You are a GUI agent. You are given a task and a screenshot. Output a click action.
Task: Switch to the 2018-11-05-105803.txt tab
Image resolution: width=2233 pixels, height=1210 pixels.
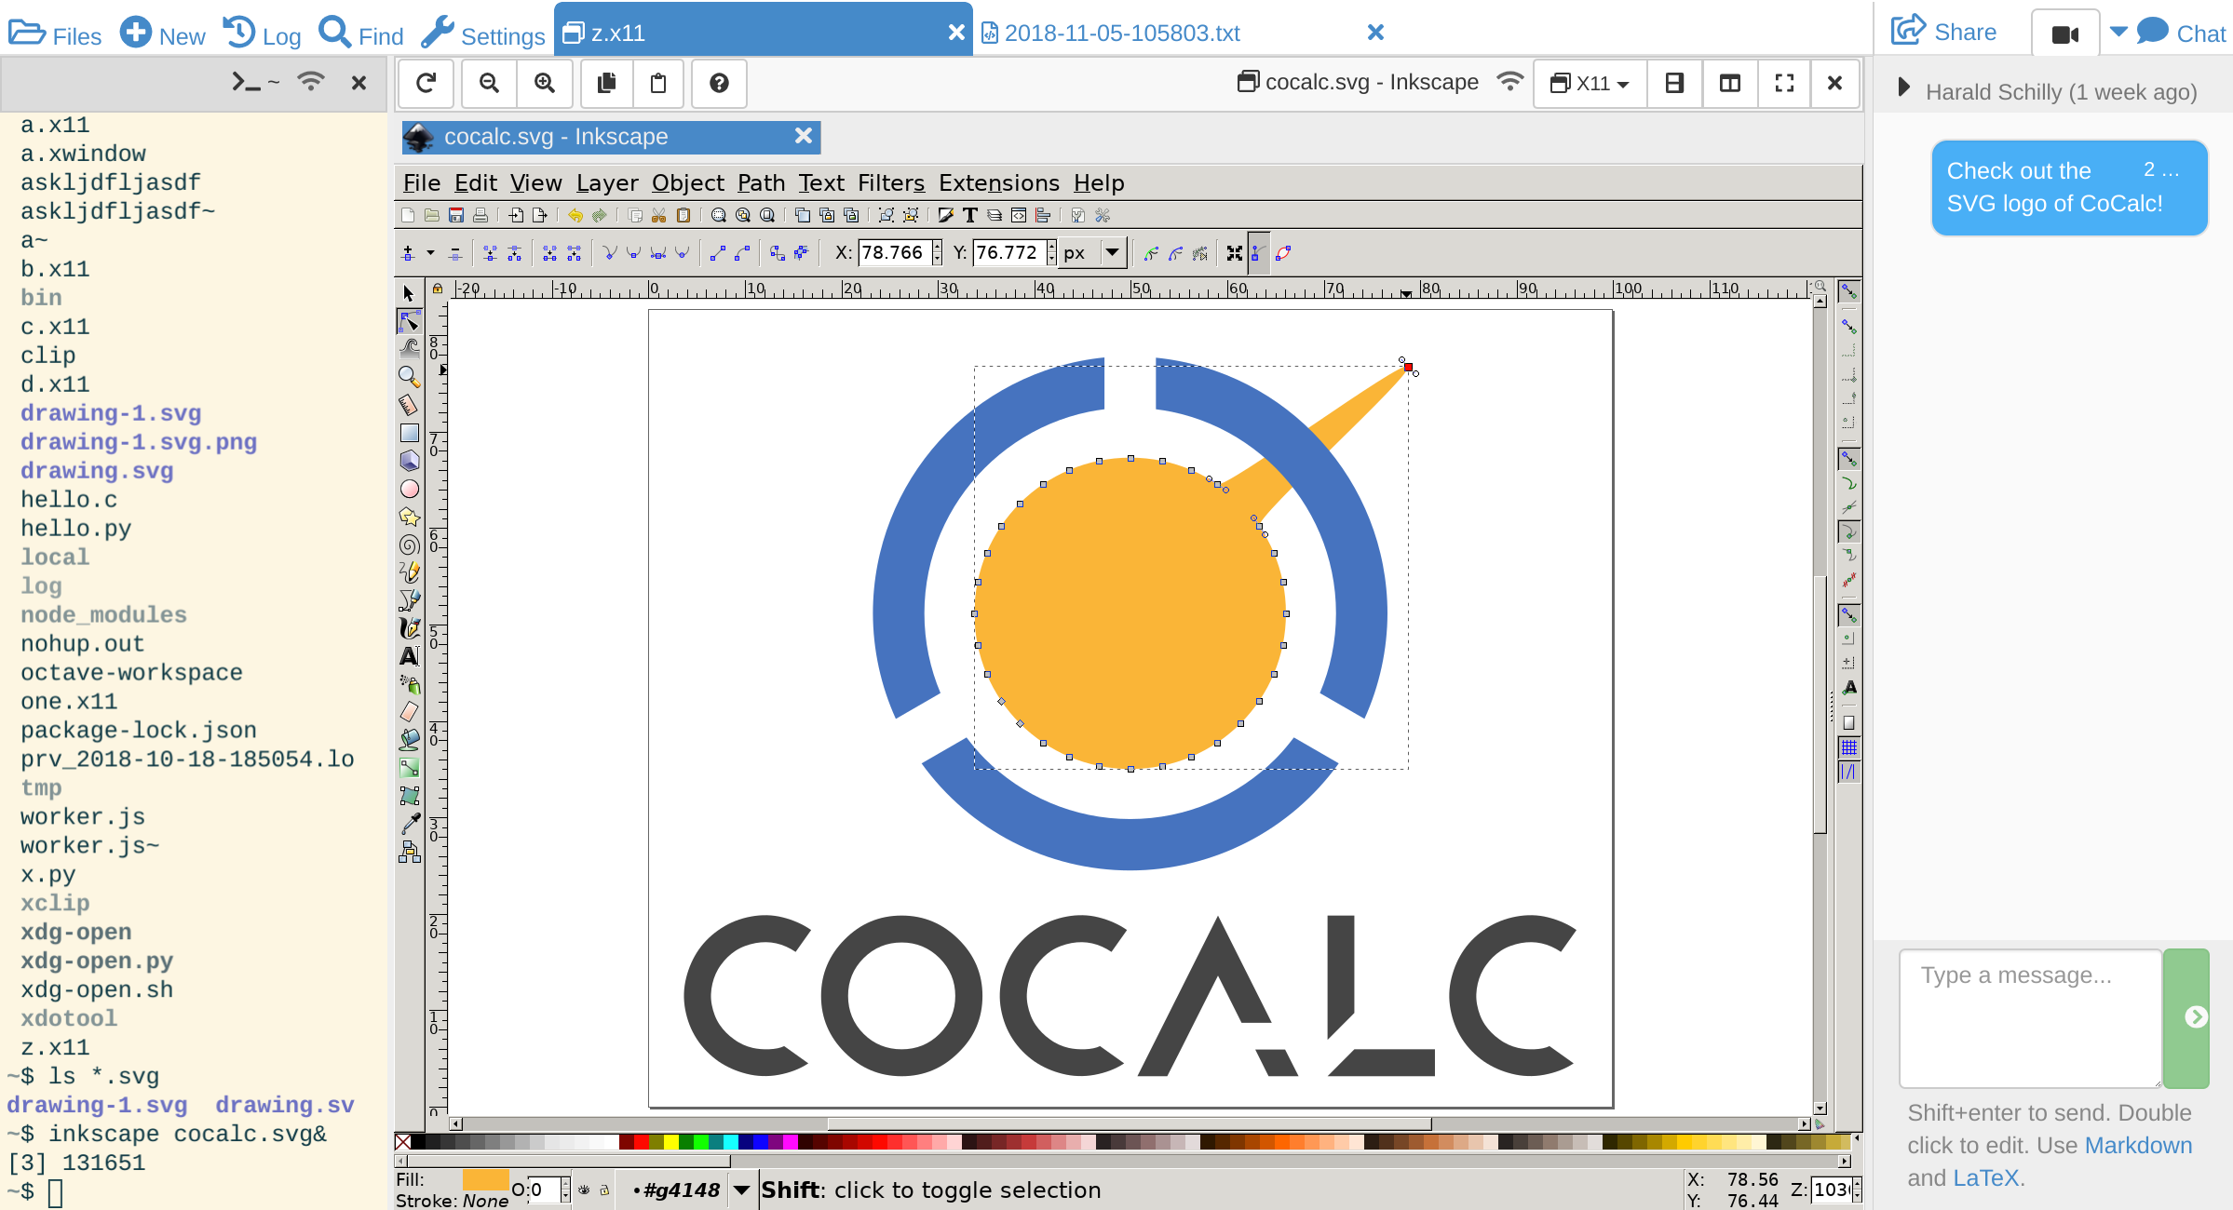[1122, 34]
